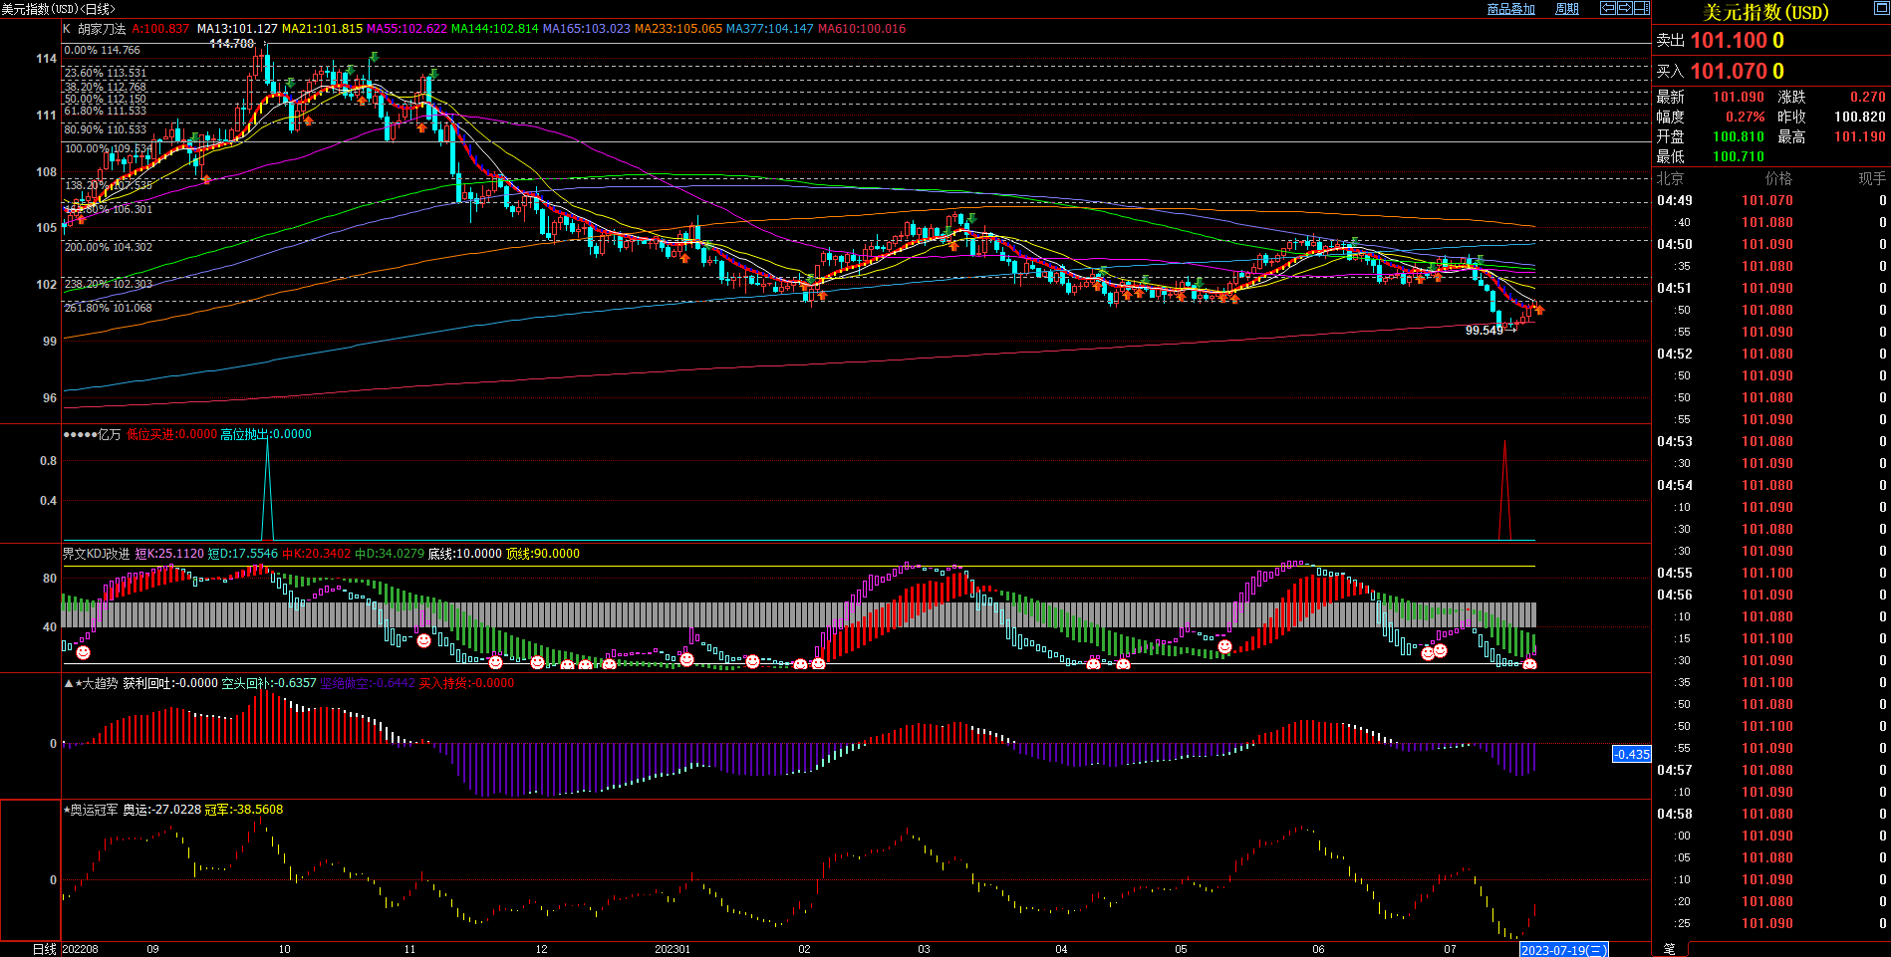Open the 周期 period menu
Screen dimensions: 1891x957
point(1567,9)
